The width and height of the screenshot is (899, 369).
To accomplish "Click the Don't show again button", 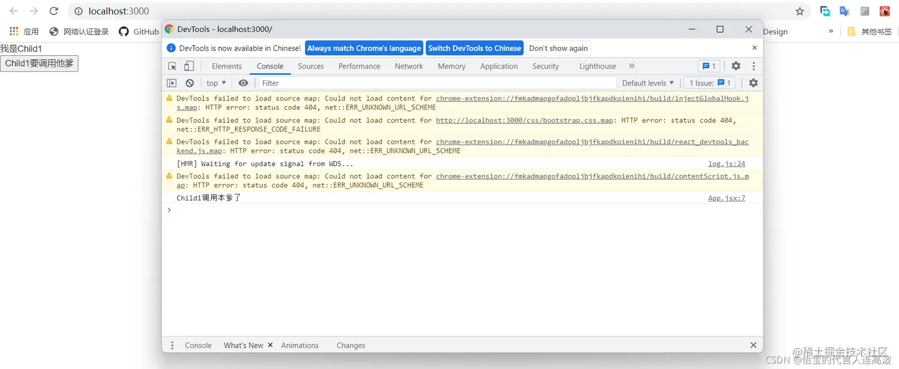I will coord(558,48).
